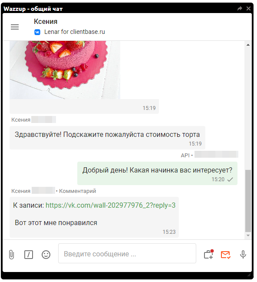
Task: Open the vk.com wall post link
Action: point(111,205)
